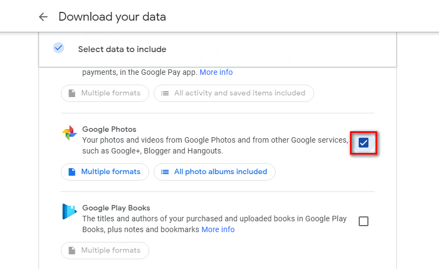Expand the Select data to include header

tap(122, 49)
